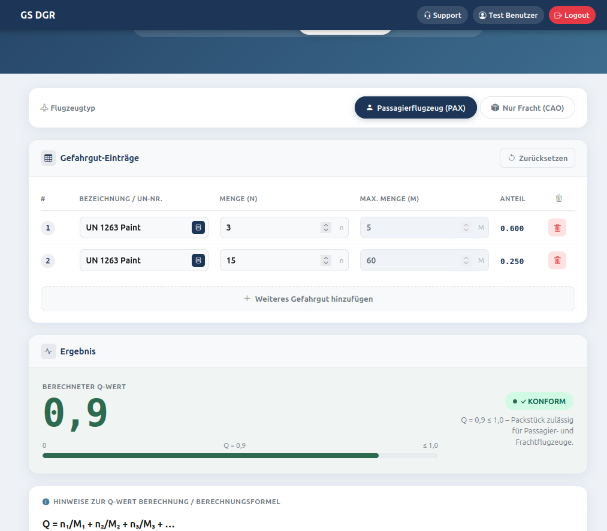The width and height of the screenshot is (607, 531).
Task: Click the box icon in CAO button
Action: pyautogui.click(x=495, y=108)
